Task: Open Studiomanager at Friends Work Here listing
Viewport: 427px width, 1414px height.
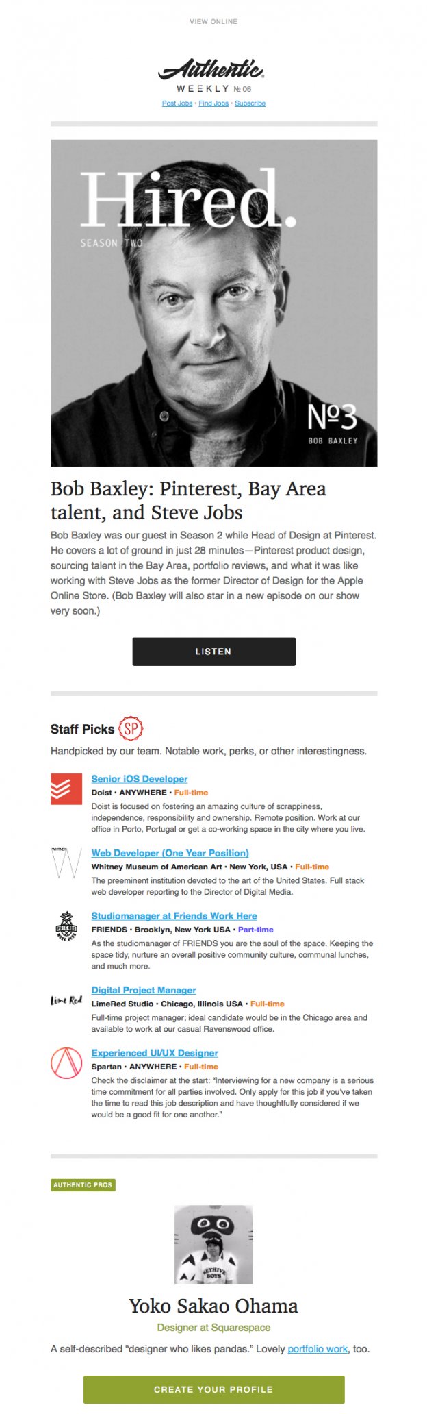Action: pyautogui.click(x=174, y=916)
